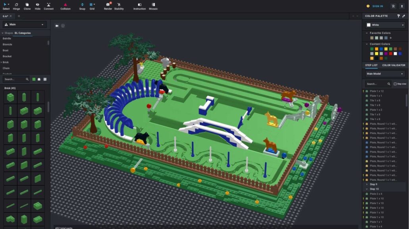The height and width of the screenshot is (229, 409).
Task: Select the Hinge tool
Action: (16, 6)
